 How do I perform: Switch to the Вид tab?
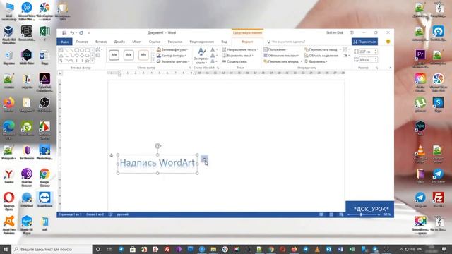pyautogui.click(x=224, y=42)
